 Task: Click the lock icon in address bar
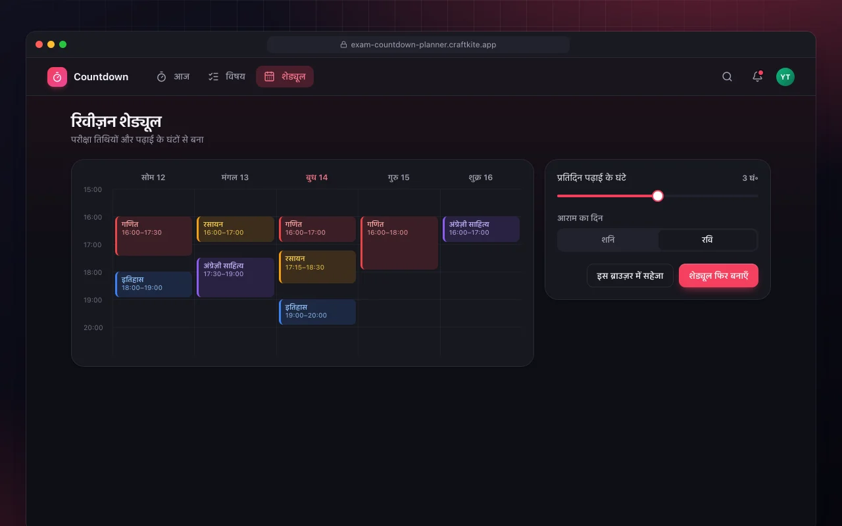pos(343,45)
